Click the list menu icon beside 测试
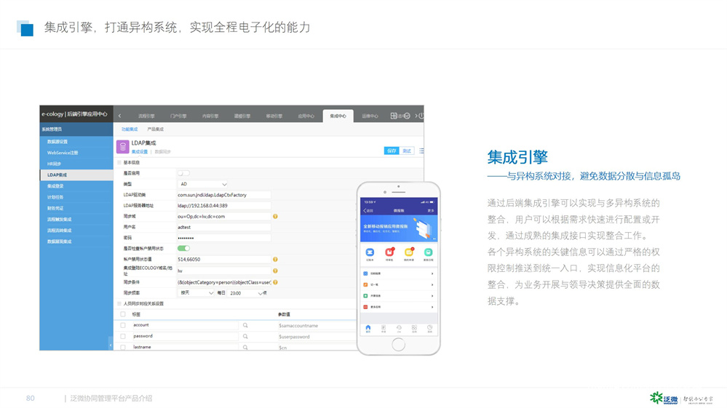The height and width of the screenshot is (408, 727). coord(421,151)
